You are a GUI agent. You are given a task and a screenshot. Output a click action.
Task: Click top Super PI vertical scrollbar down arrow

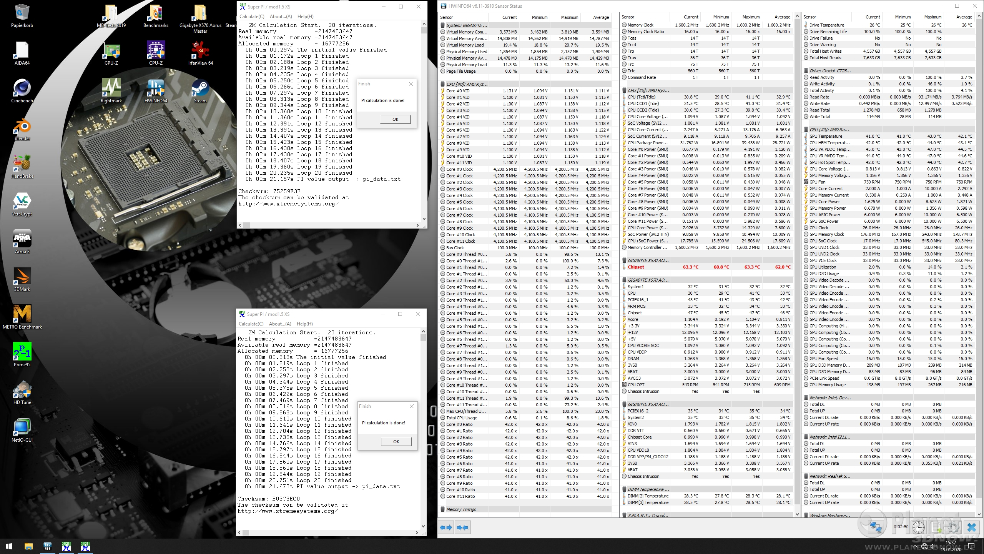click(x=424, y=219)
